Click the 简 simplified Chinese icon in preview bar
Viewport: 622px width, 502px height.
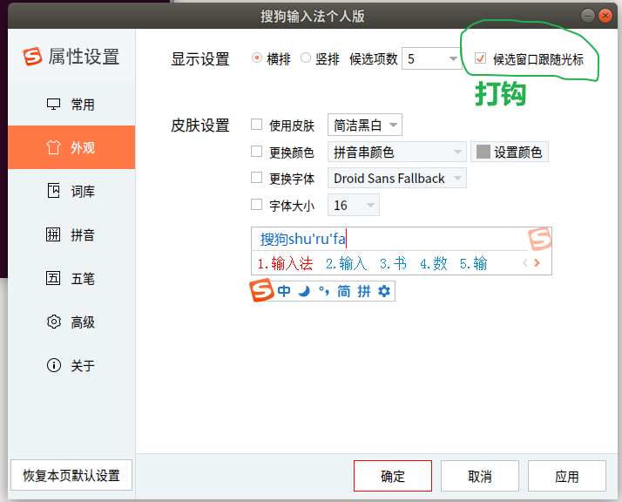click(343, 291)
